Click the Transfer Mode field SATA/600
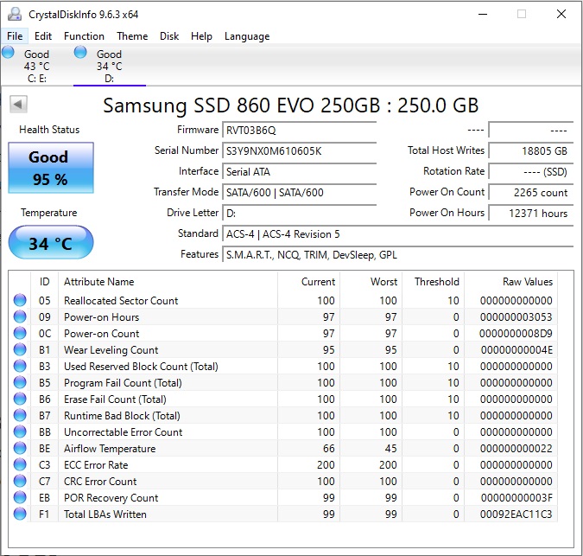The width and height of the screenshot is (583, 556). click(x=300, y=193)
